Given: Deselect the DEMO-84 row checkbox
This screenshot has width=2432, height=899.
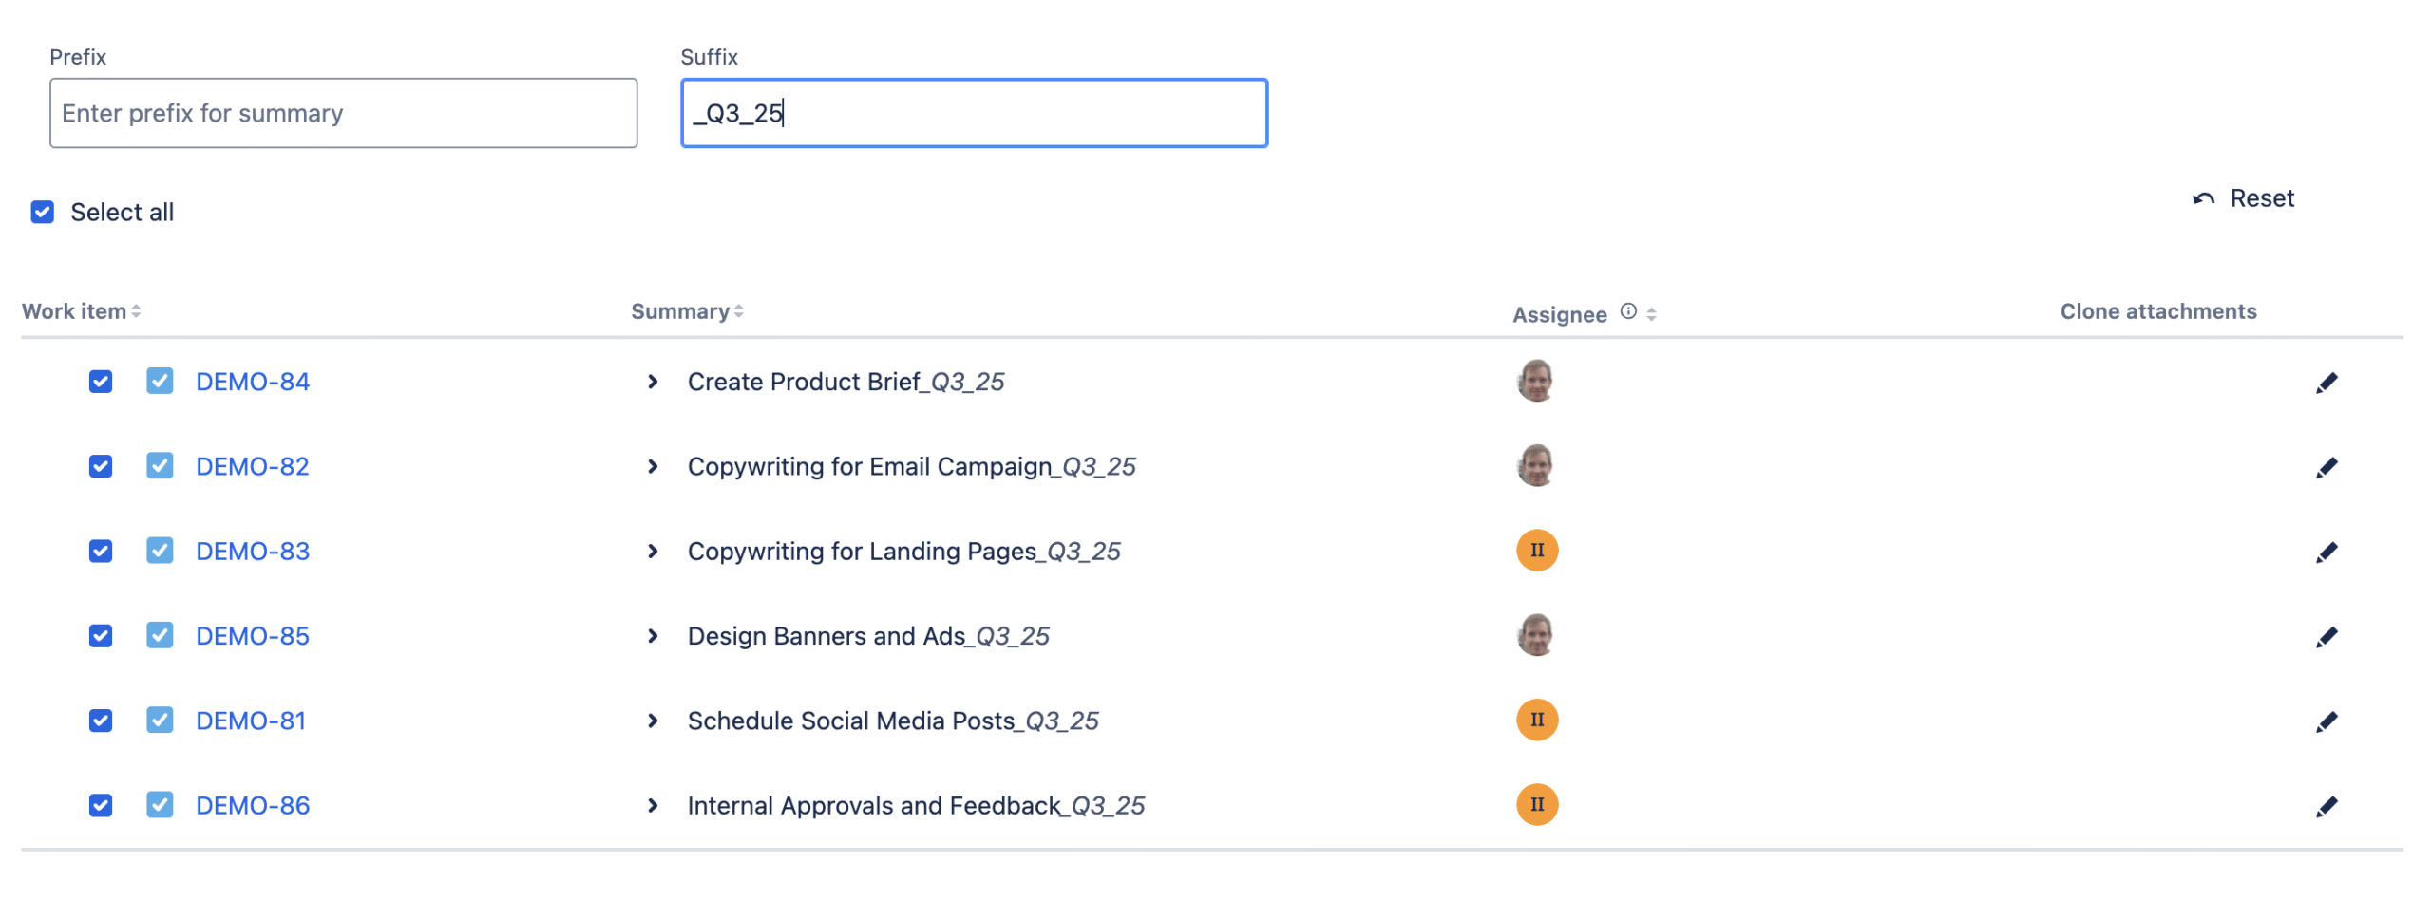Looking at the screenshot, I should coord(101,382).
